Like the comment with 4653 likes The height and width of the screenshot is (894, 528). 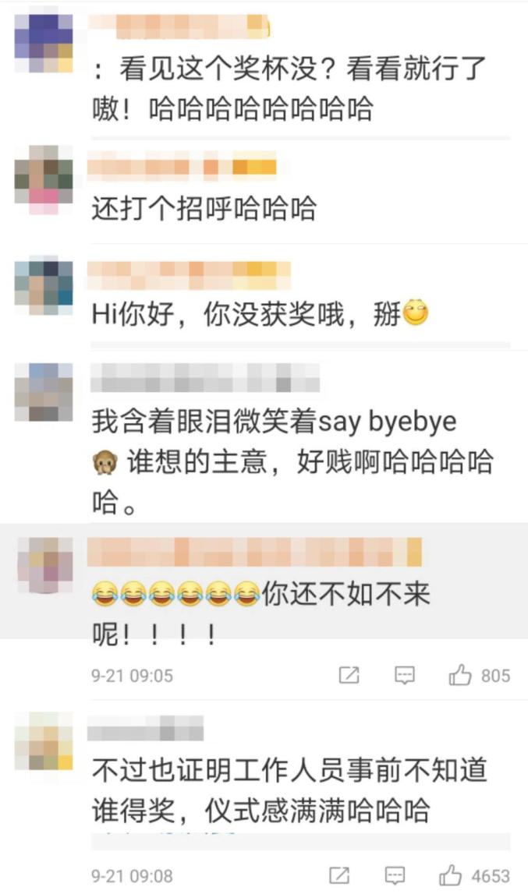click(450, 875)
